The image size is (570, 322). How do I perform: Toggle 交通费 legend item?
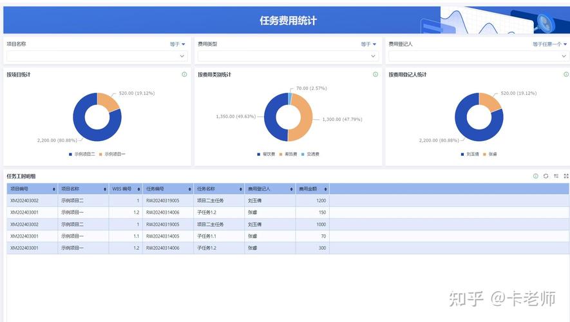click(x=310, y=154)
